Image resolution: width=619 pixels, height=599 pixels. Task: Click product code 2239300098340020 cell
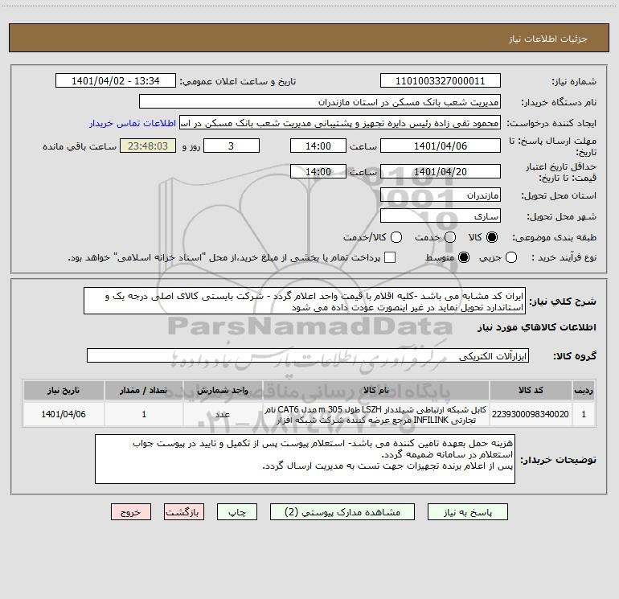coord(531,414)
